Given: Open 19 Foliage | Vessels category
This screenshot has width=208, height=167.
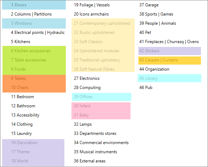Looking at the screenshot, I should (x=92, y=5).
